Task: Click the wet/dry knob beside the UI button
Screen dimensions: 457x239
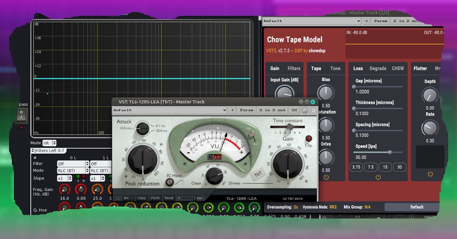Action: tap(304, 110)
